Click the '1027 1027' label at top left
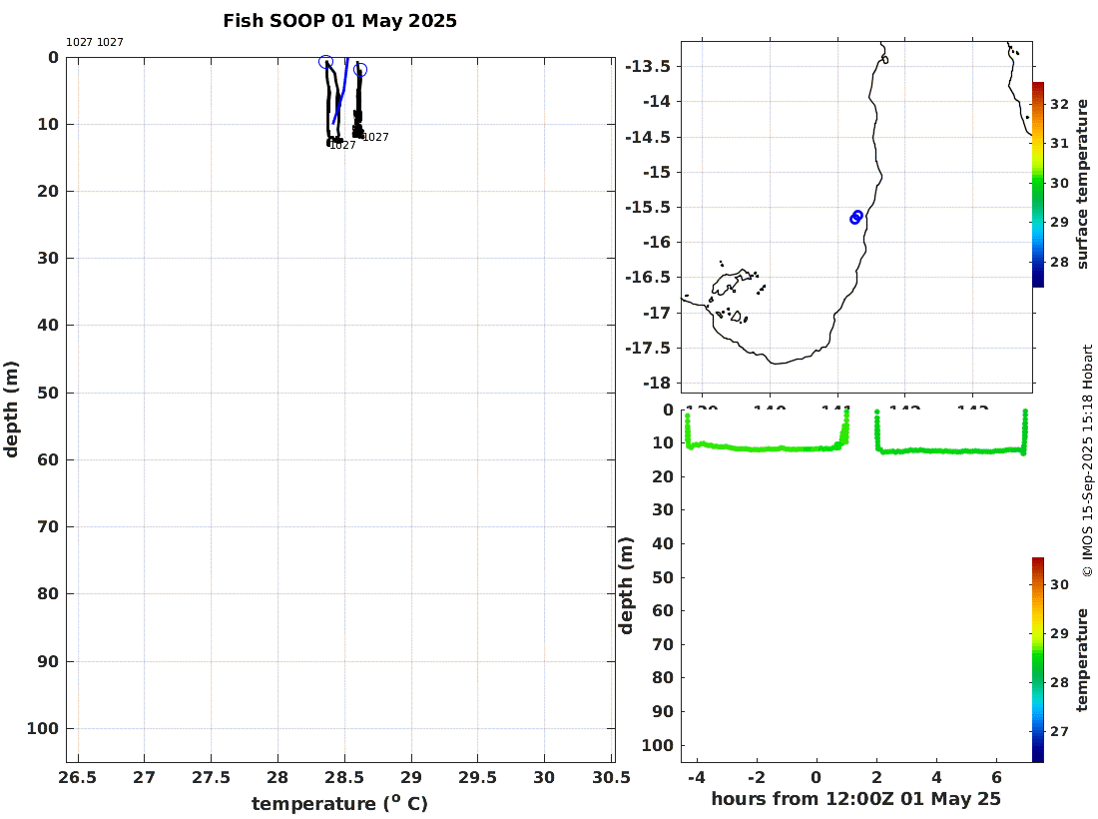1098x819 pixels. (x=95, y=42)
